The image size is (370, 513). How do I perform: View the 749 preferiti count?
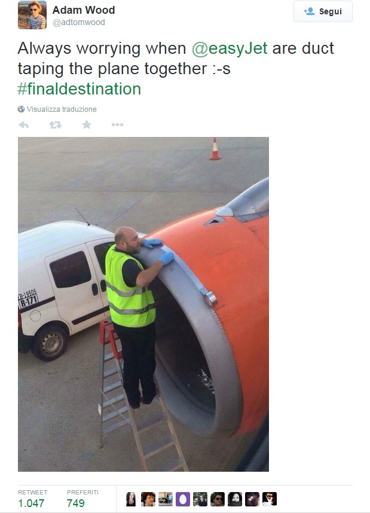coord(75,503)
